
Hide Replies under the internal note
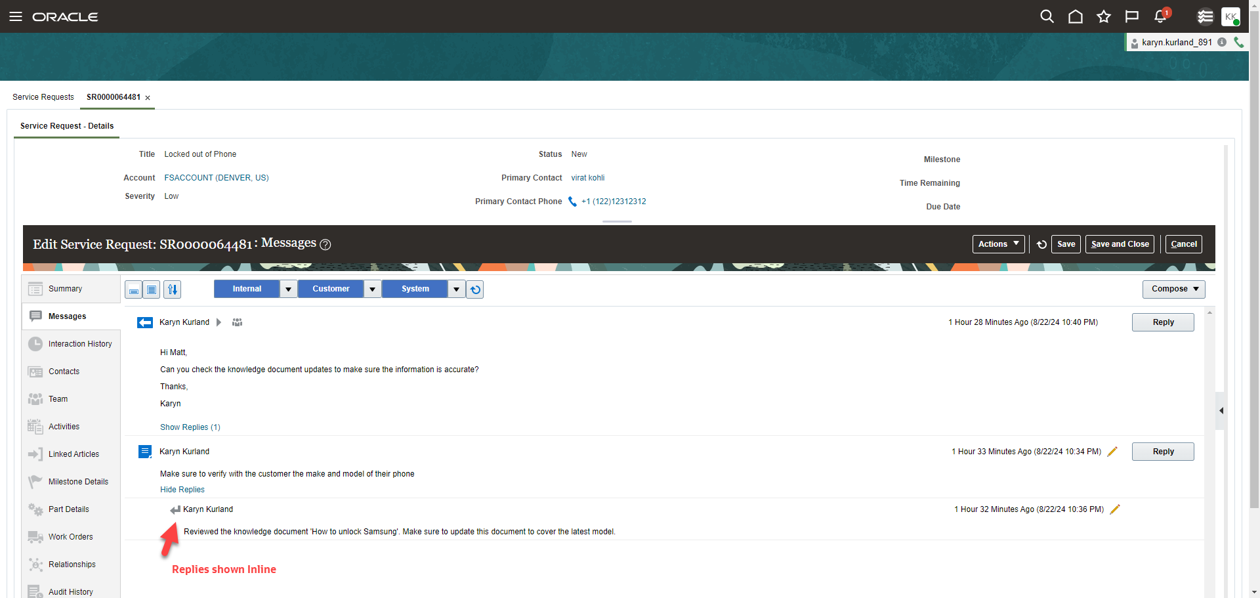coord(182,490)
